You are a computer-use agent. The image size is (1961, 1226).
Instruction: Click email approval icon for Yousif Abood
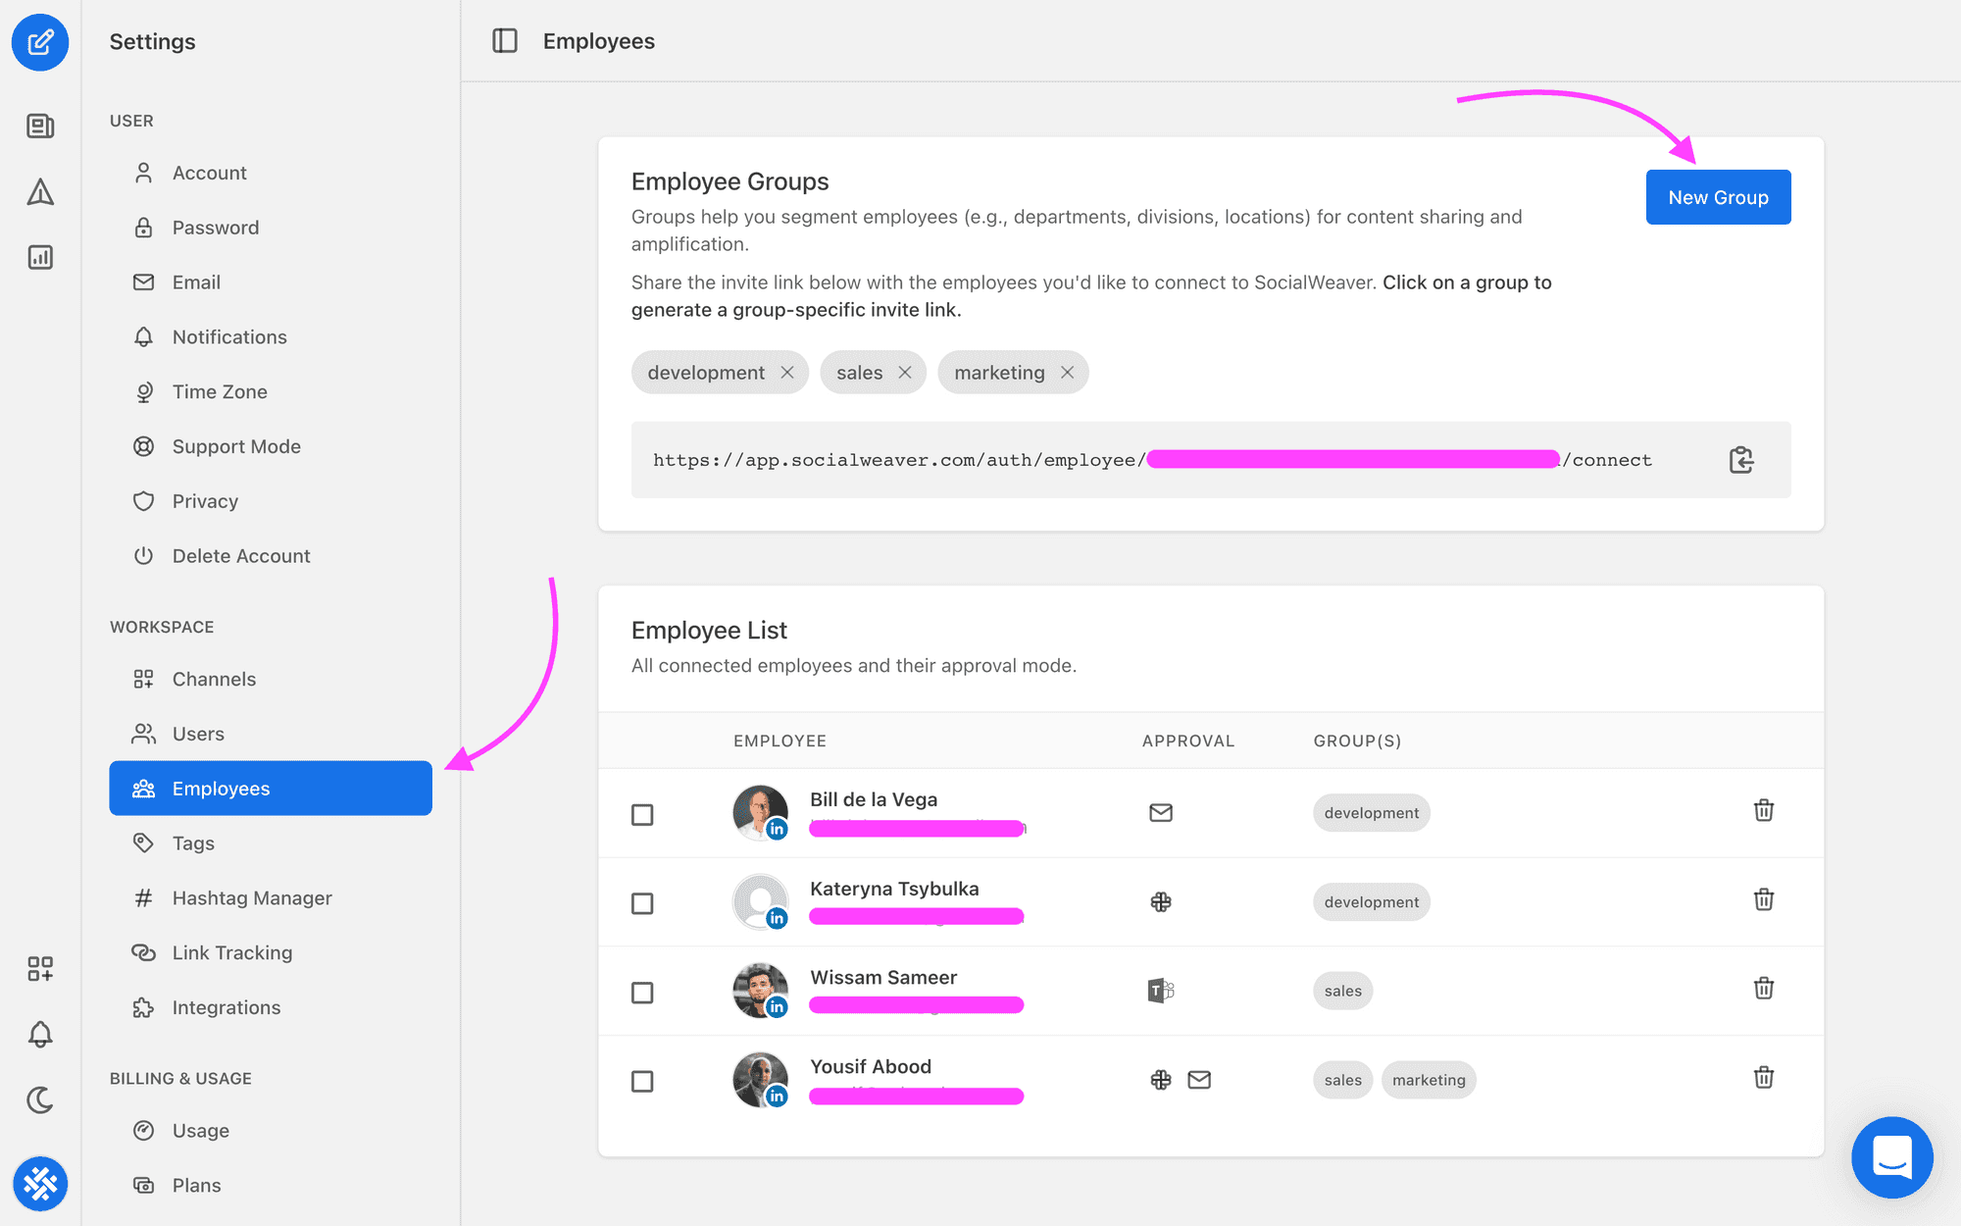pyautogui.click(x=1199, y=1080)
